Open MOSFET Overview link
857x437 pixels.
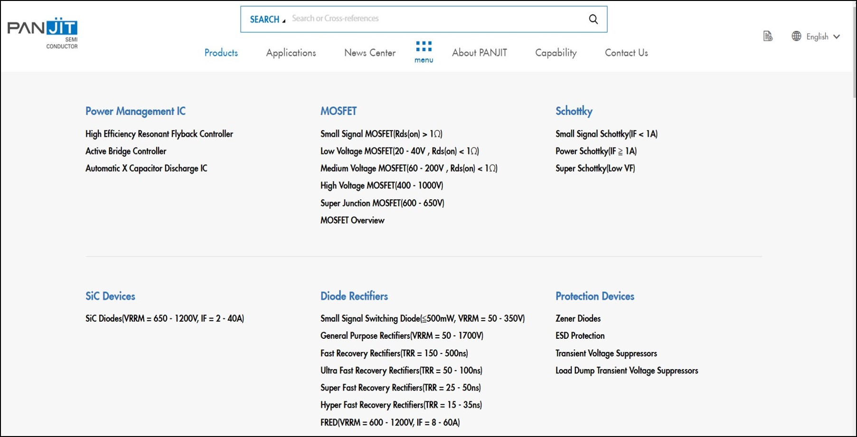(x=352, y=220)
